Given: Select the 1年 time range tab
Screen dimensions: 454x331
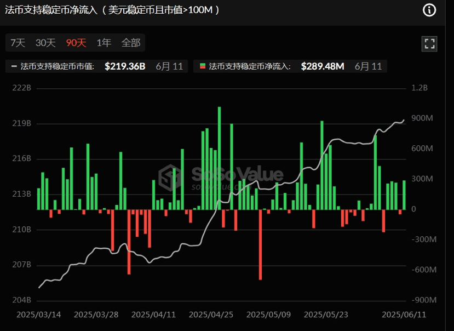Looking at the screenshot, I should click(x=104, y=43).
